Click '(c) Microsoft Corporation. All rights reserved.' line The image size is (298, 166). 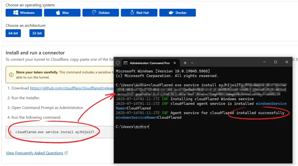pos(167,76)
